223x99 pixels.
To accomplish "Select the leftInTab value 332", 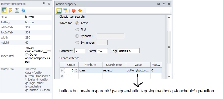I will 28,27.
